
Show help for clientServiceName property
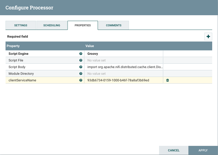tap(81, 80)
